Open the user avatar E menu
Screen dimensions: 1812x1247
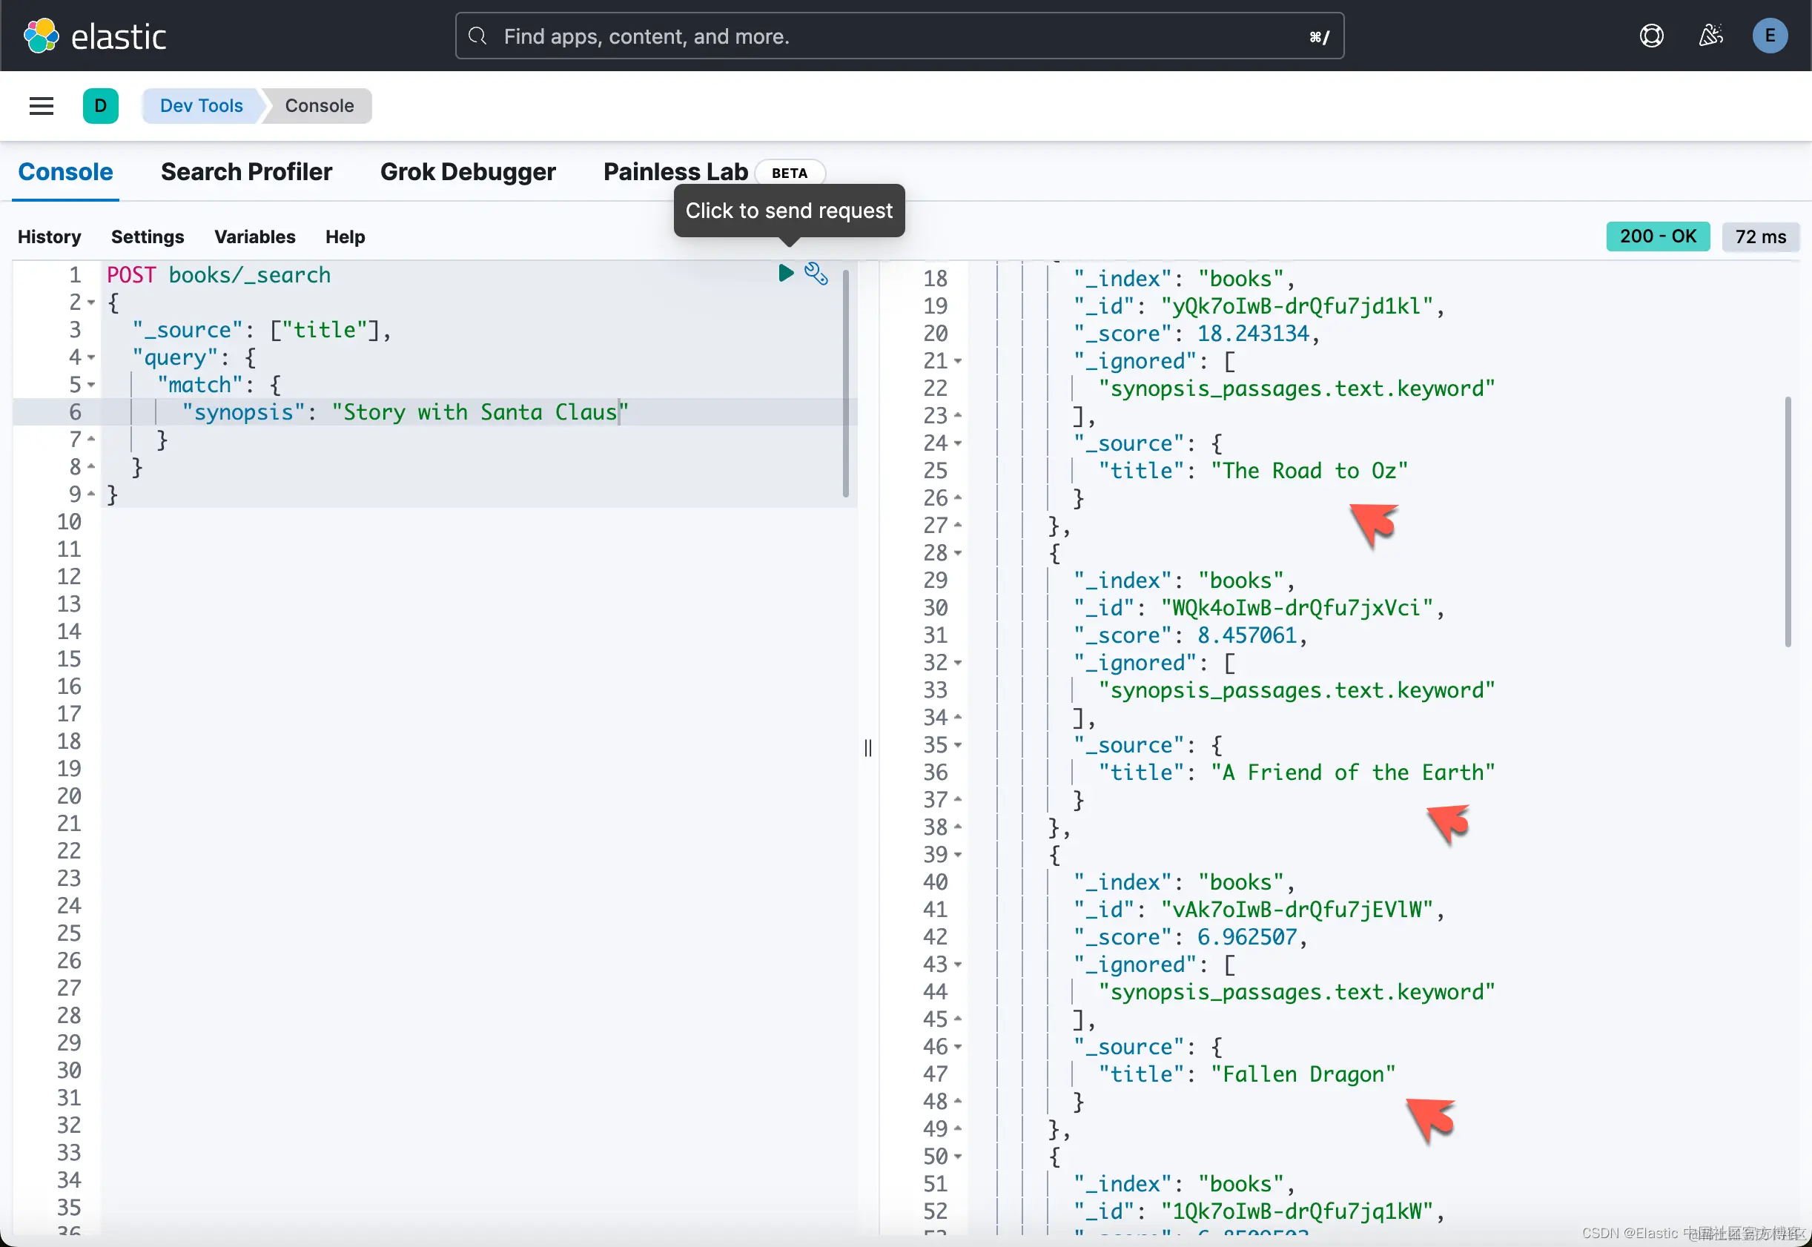coord(1769,36)
